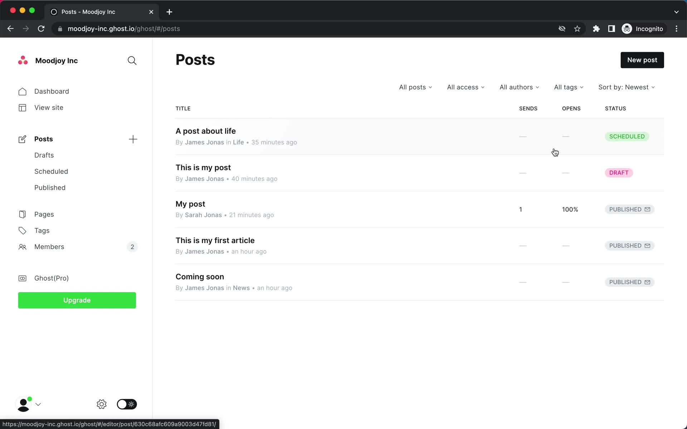Screen dimensions: 687x429
Task: Open settings gear icon
Action: pyautogui.click(x=102, y=404)
